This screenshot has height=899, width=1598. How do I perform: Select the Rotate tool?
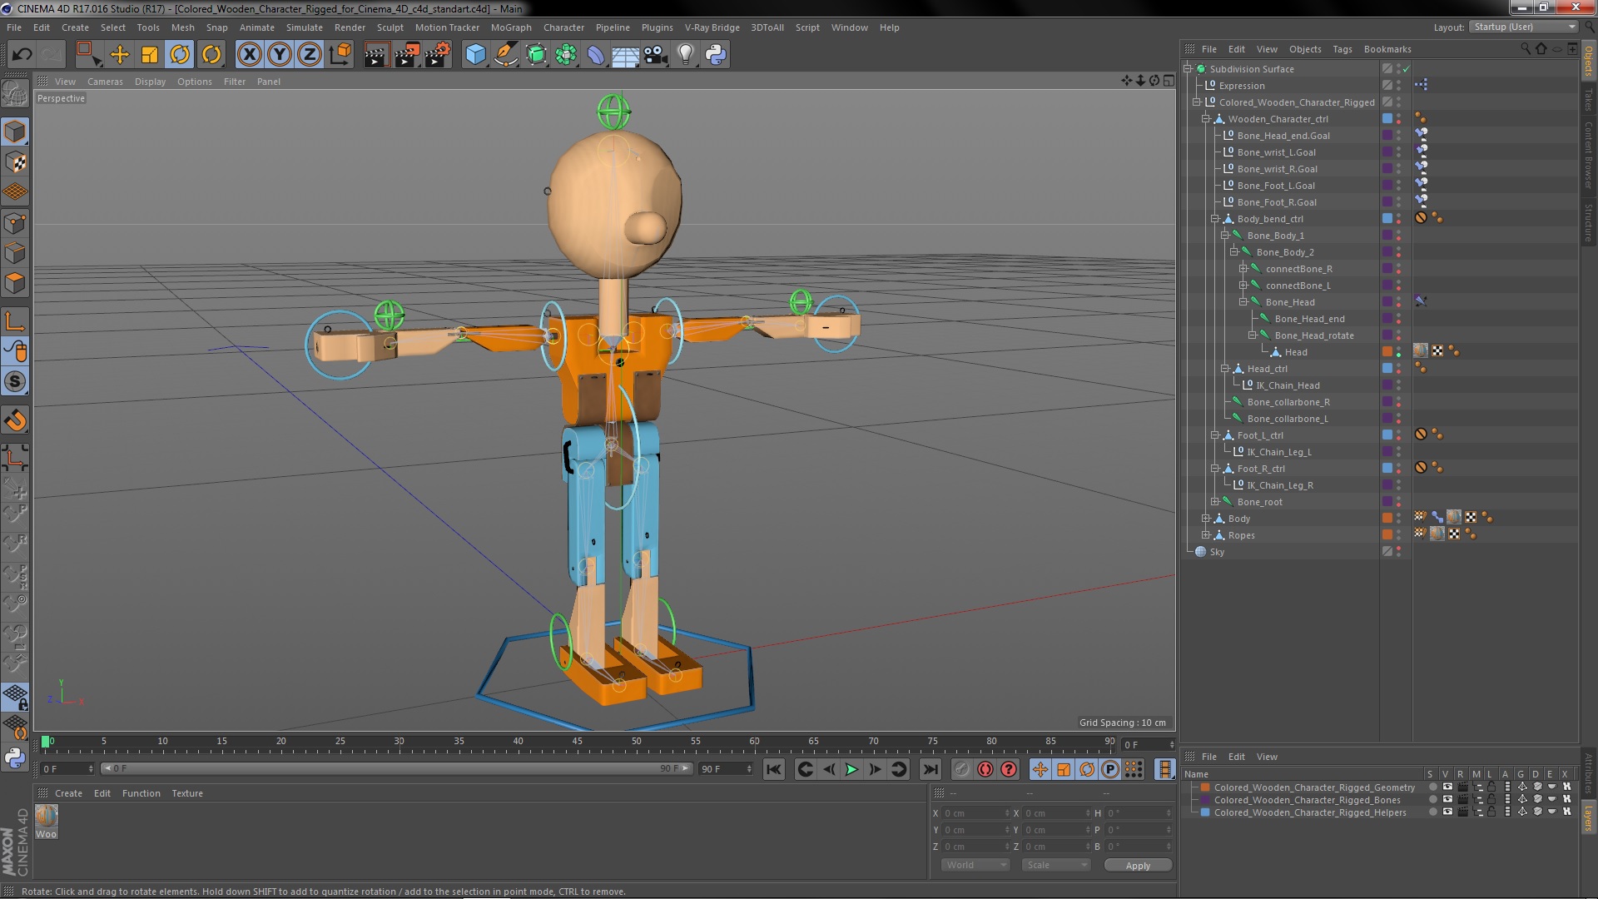tap(180, 55)
